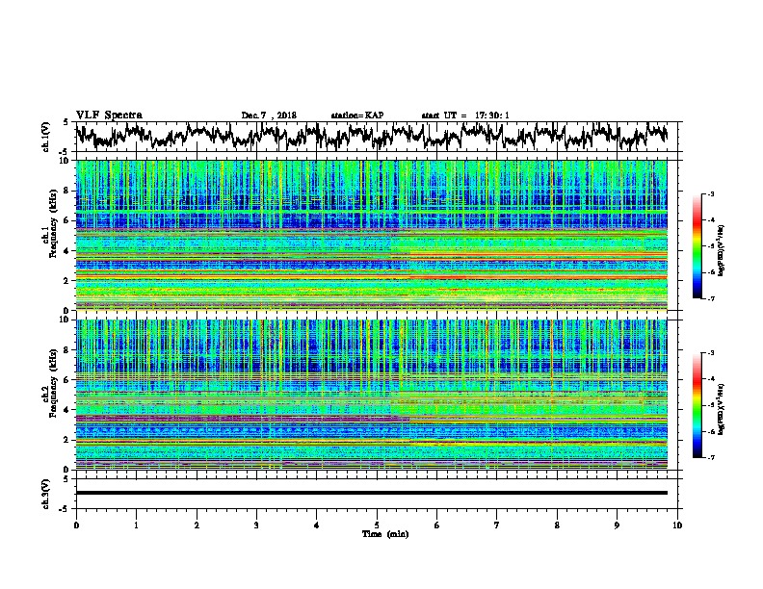This screenshot has height=589, width=763.
Task: Click time axis tick label "9"
Action: (x=617, y=525)
